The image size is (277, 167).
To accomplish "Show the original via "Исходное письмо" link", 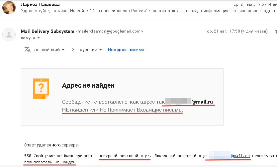I will pyautogui.click(x=126, y=50).
